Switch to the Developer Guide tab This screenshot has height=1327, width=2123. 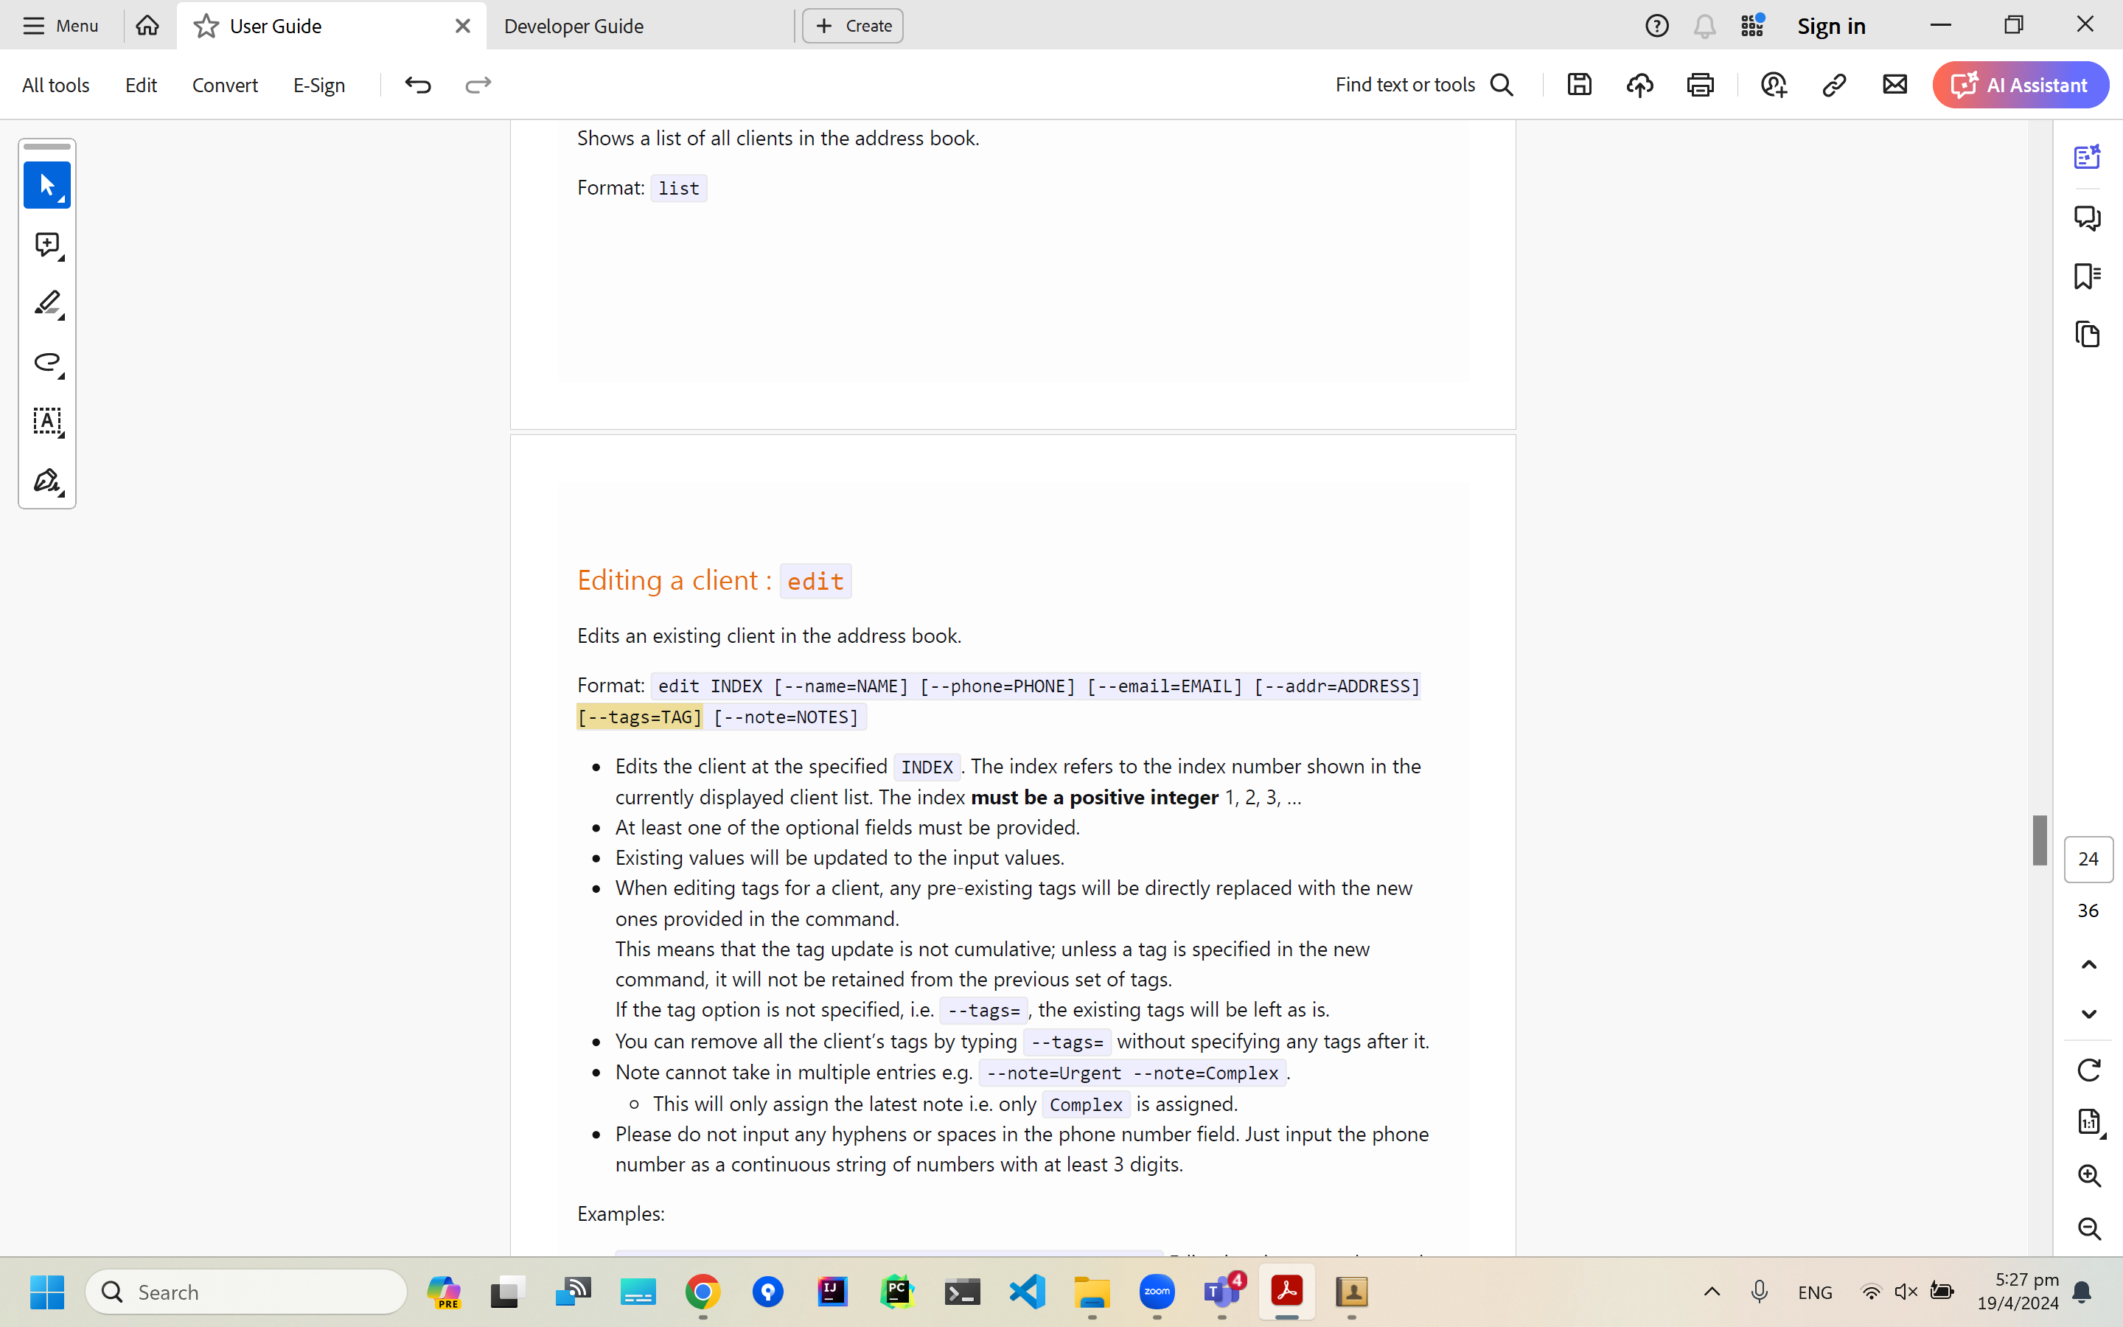click(x=574, y=27)
